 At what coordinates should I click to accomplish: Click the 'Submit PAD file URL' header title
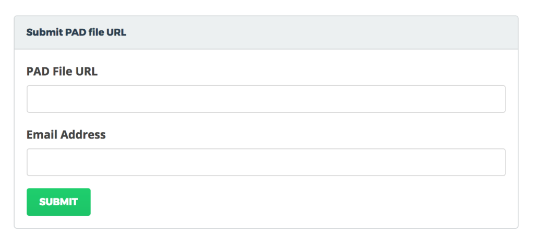coord(76,32)
